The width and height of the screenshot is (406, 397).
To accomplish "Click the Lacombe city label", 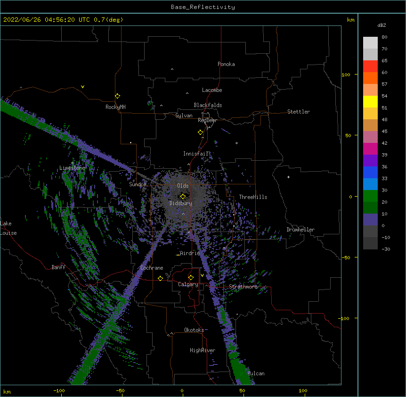I will coord(212,90).
